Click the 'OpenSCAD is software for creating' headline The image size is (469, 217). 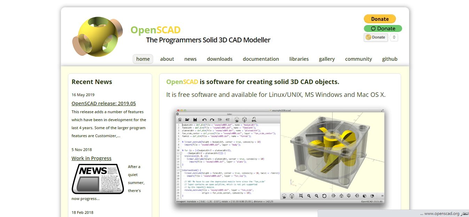click(252, 82)
